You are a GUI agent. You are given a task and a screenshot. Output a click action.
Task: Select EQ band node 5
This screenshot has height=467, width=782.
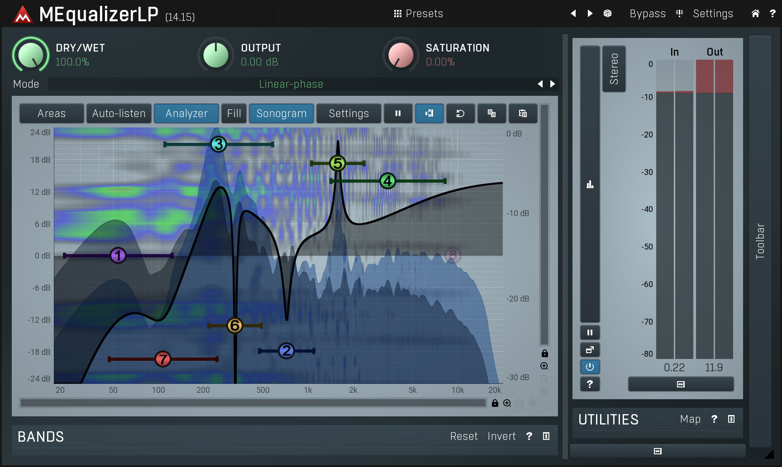click(337, 163)
